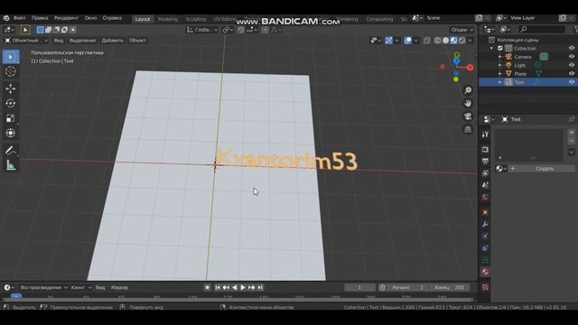Toggle visibility eye for Text object

pyautogui.click(x=572, y=82)
